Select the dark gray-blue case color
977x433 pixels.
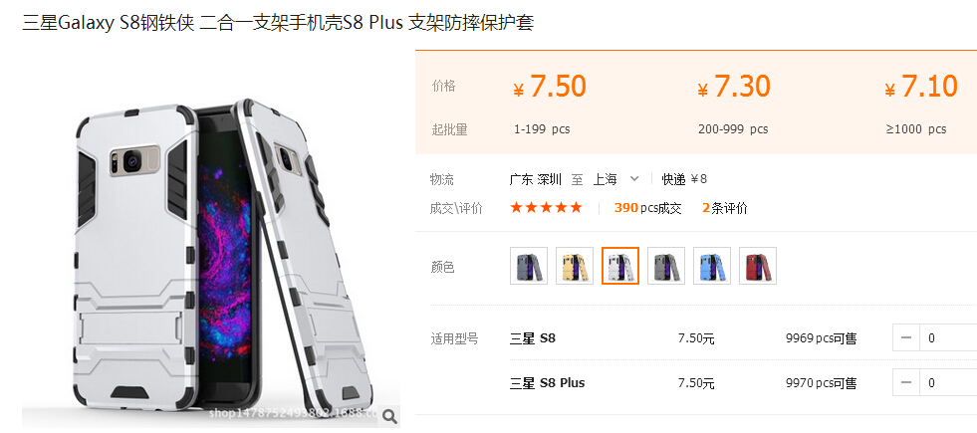529,266
